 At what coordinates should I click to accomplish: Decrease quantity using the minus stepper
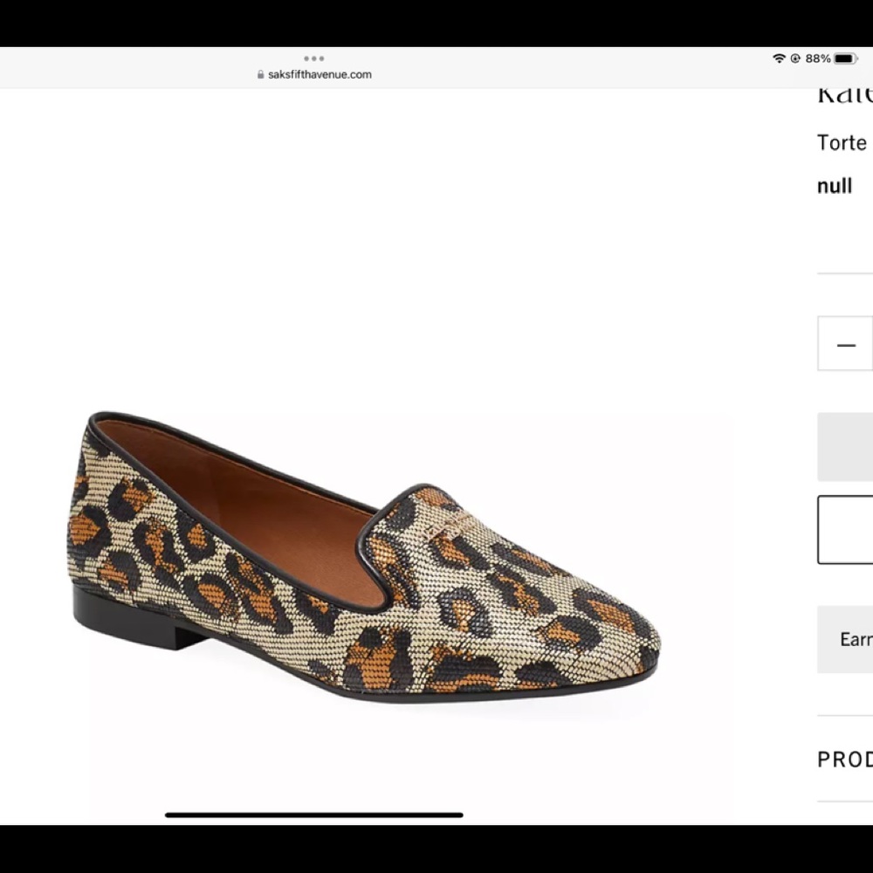click(x=844, y=344)
